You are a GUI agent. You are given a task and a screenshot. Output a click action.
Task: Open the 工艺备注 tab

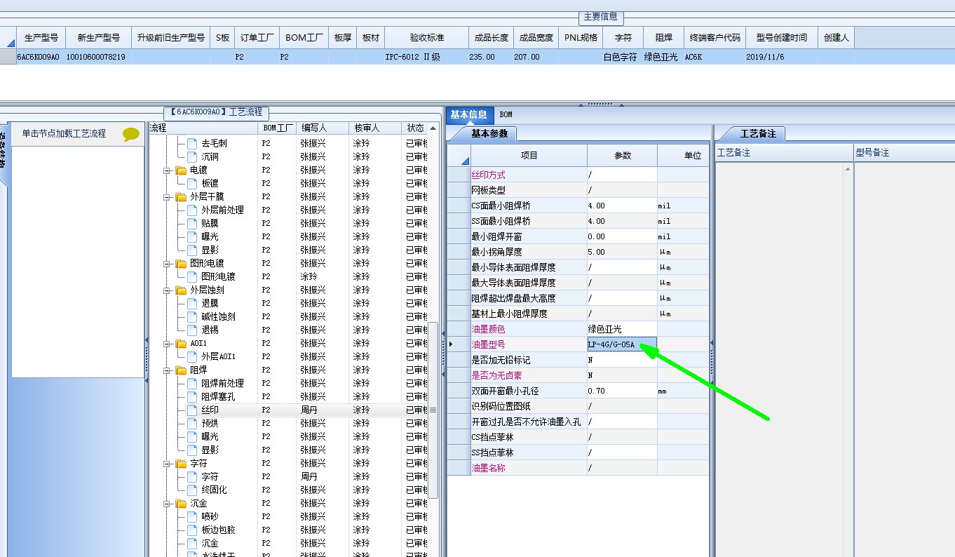758,133
